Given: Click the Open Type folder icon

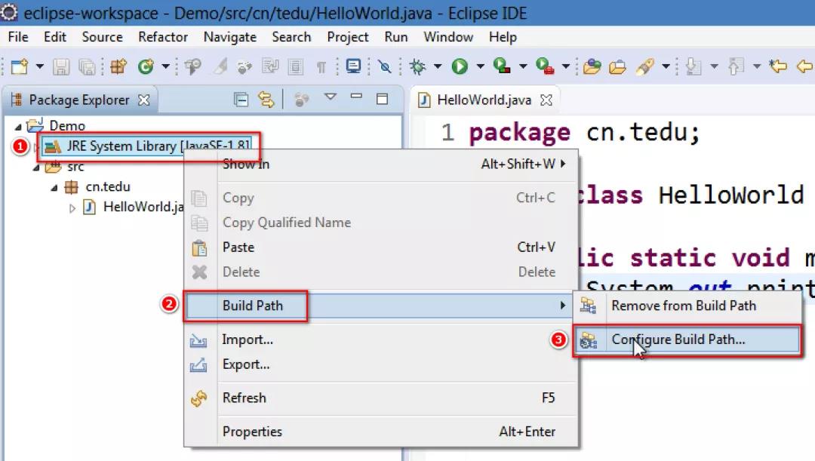Looking at the screenshot, I should click(592, 66).
